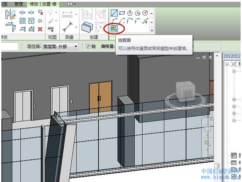
Task: Click the Unpin tool
Action: coord(40,12)
